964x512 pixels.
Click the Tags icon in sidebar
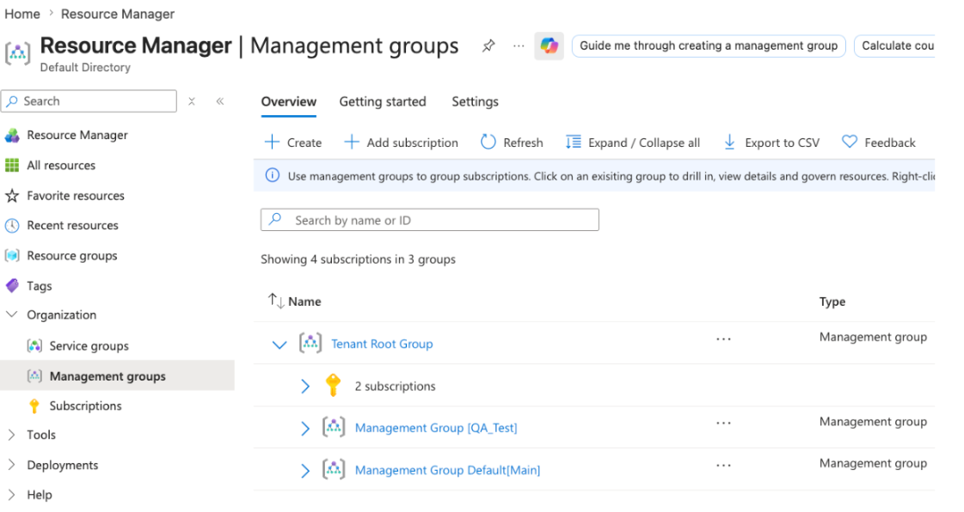coord(12,285)
